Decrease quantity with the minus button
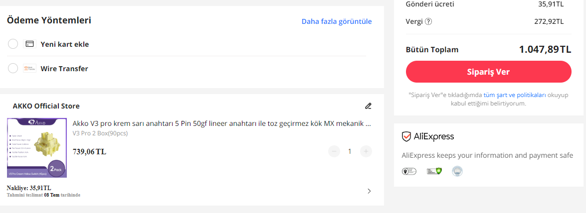 [335, 151]
